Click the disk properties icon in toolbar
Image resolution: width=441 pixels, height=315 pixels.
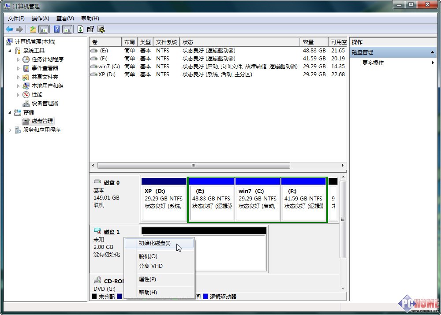pos(90,29)
